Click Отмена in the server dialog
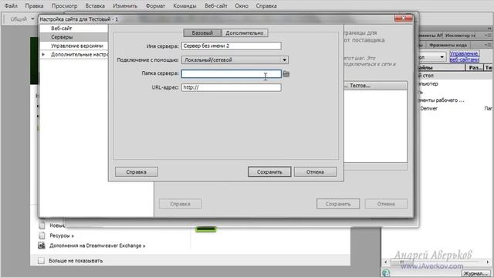 tap(316, 172)
